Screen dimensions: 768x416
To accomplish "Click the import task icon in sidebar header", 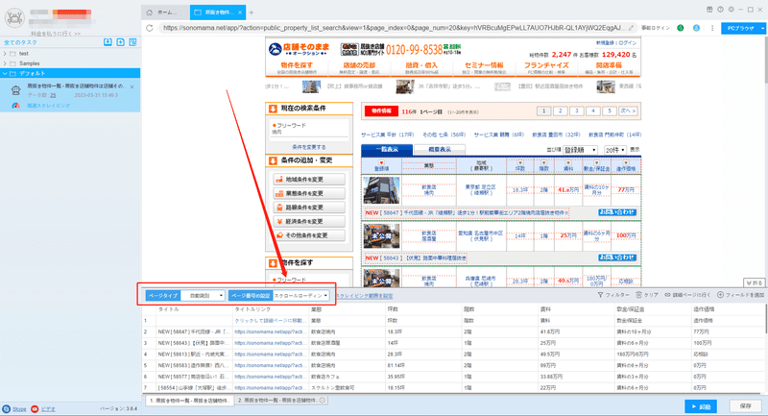I will pos(108,42).
